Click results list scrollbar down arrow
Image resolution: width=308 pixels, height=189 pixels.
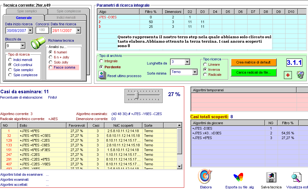tap(179, 167)
